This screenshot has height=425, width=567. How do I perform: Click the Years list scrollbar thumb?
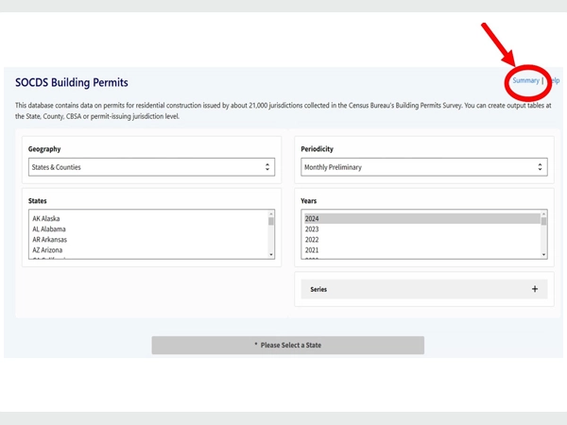click(x=543, y=221)
